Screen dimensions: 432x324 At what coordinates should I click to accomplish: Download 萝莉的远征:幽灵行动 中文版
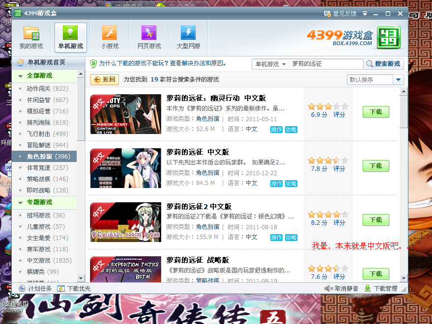coord(376,112)
